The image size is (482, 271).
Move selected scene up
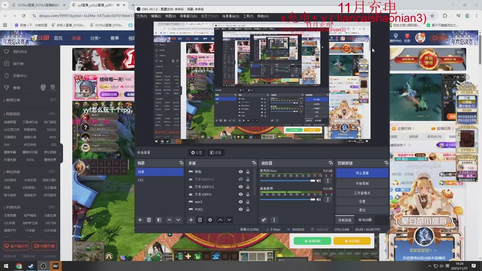[169, 220]
